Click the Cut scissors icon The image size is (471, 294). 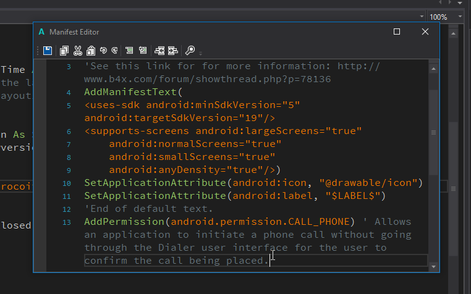click(77, 51)
